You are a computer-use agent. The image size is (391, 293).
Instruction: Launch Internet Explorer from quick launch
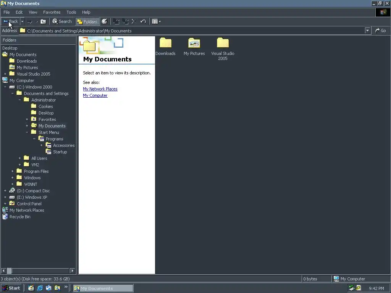click(x=40, y=288)
